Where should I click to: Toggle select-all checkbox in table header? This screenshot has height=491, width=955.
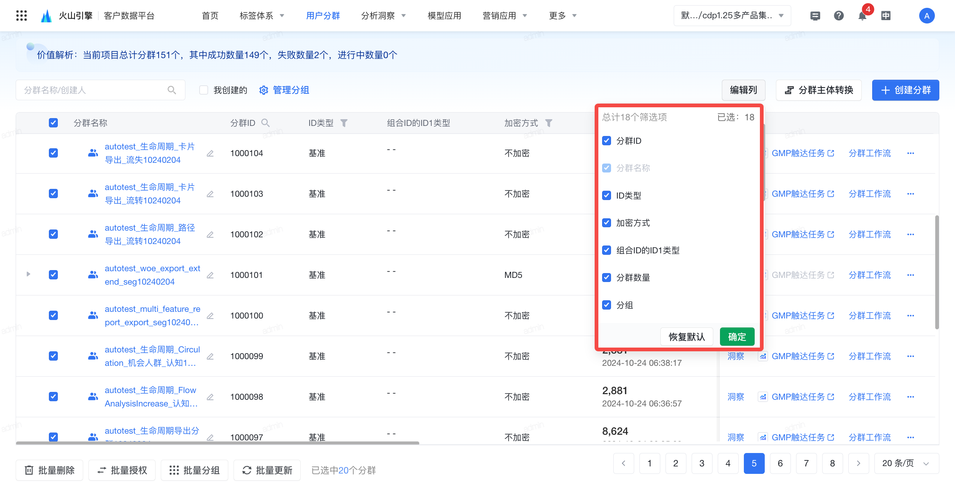coord(53,123)
